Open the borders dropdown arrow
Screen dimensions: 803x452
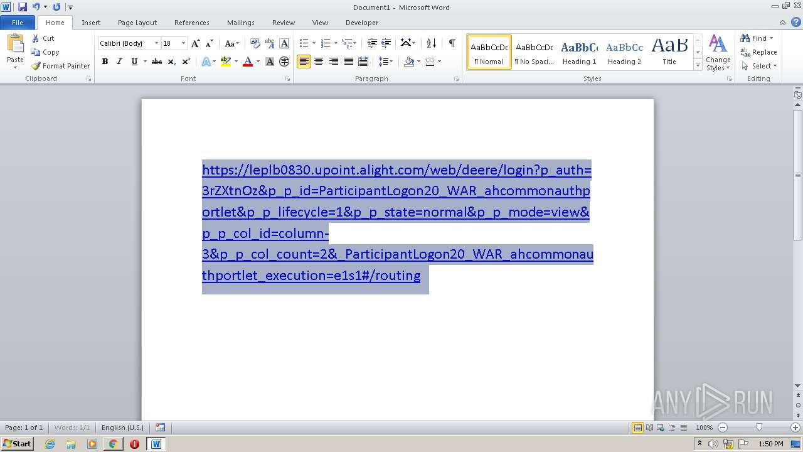tap(439, 62)
